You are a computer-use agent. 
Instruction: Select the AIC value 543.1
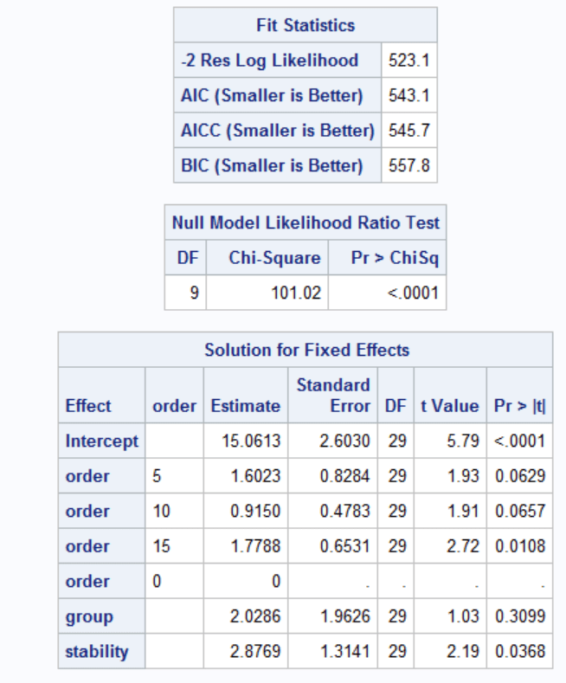(408, 95)
